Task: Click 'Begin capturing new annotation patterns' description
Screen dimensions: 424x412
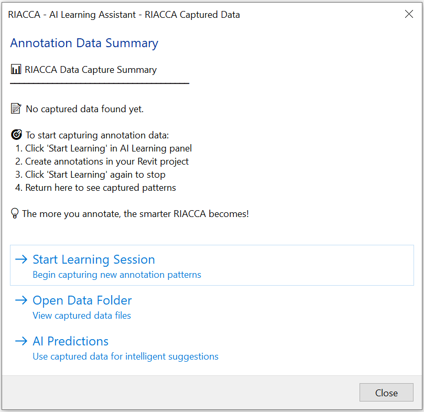Action: pos(117,275)
